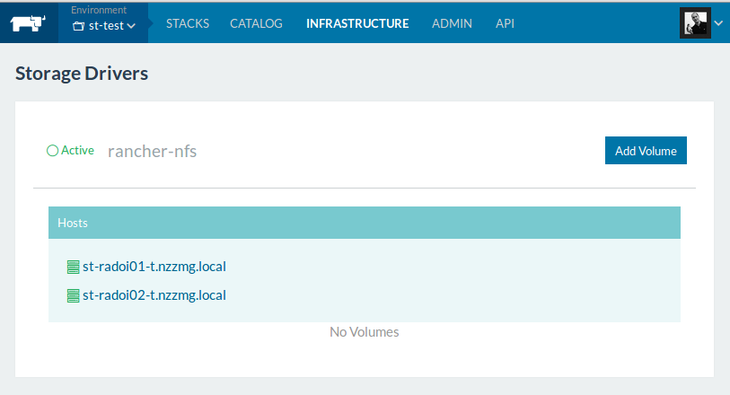The height and width of the screenshot is (395, 730).
Task: Click the rancher-nfs driver name
Action: click(153, 151)
